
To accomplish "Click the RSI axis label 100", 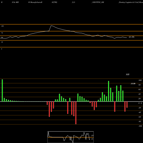I will click(x=2, y=26).
